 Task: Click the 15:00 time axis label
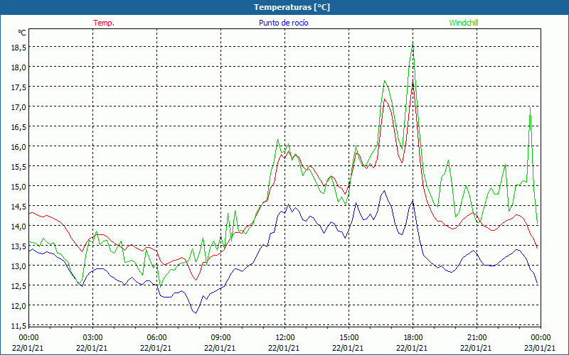pos(349,338)
